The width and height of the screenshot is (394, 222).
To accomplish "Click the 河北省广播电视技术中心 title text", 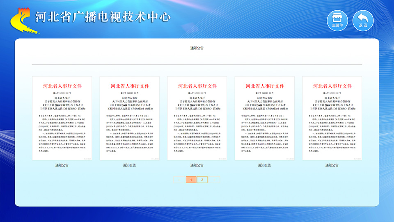I will click(x=103, y=17).
